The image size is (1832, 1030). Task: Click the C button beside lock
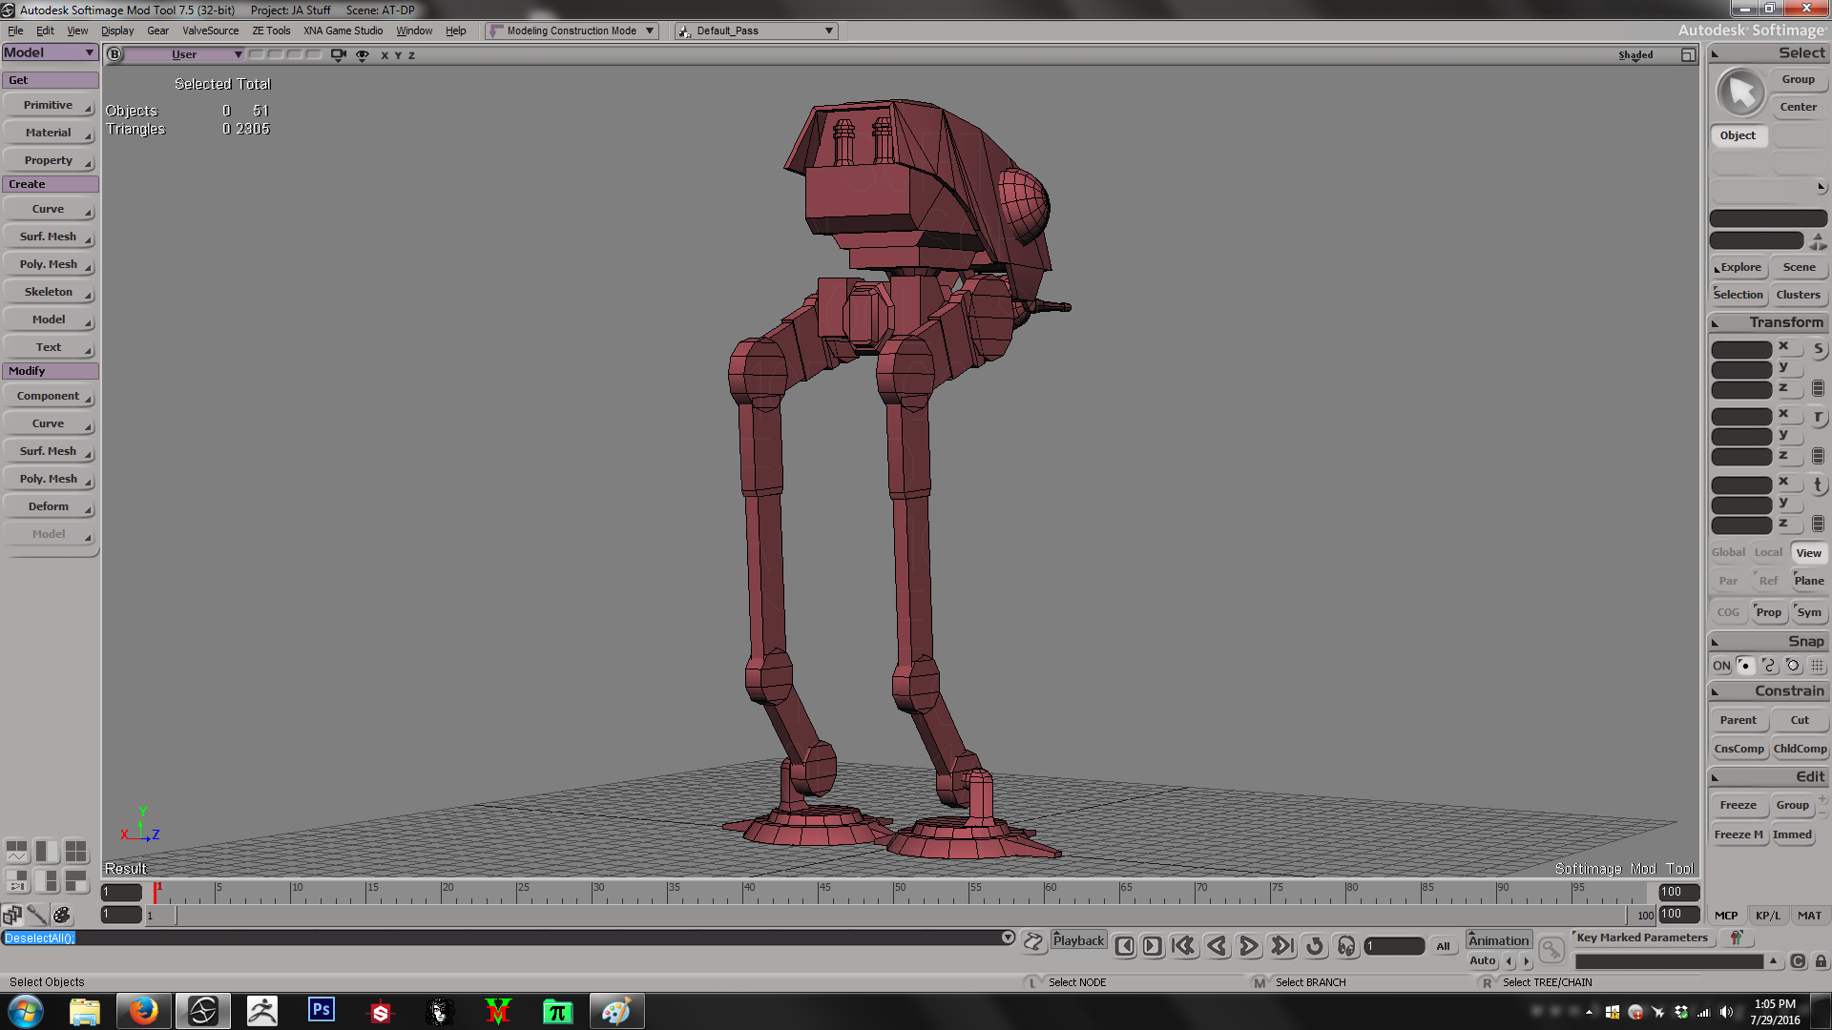coord(1798,961)
